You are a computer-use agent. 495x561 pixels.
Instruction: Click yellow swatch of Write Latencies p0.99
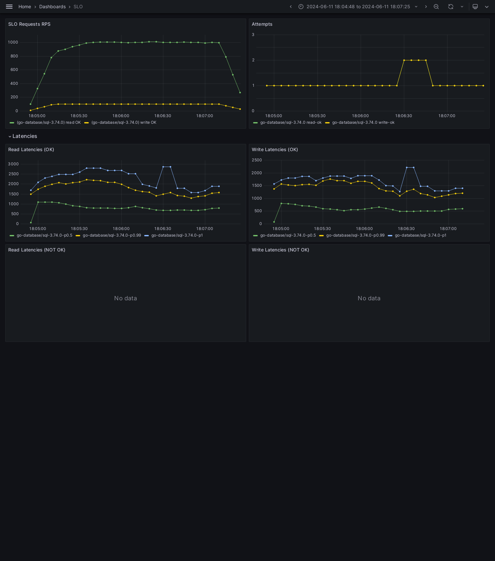pyautogui.click(x=321, y=236)
